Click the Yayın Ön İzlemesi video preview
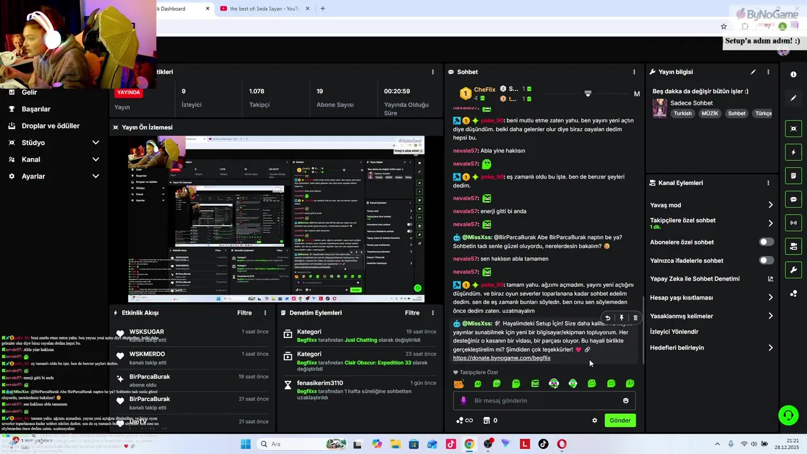Viewport: 807px width, 454px height. pyautogui.click(x=276, y=219)
